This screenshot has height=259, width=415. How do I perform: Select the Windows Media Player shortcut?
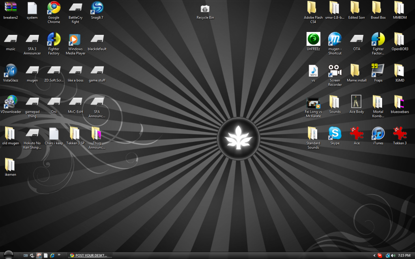(75, 40)
